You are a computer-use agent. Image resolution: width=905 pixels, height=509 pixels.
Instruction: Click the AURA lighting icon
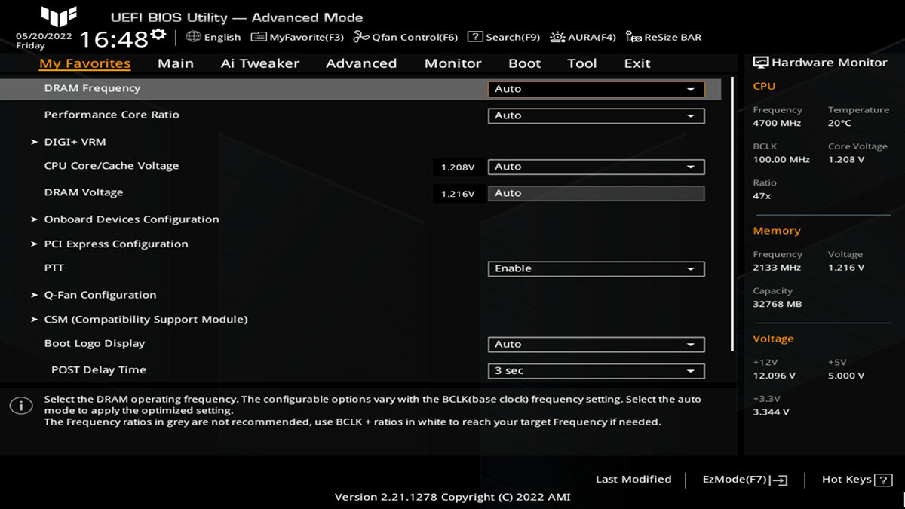point(557,36)
